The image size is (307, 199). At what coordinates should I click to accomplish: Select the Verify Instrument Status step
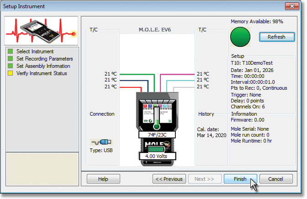[x=42, y=73]
